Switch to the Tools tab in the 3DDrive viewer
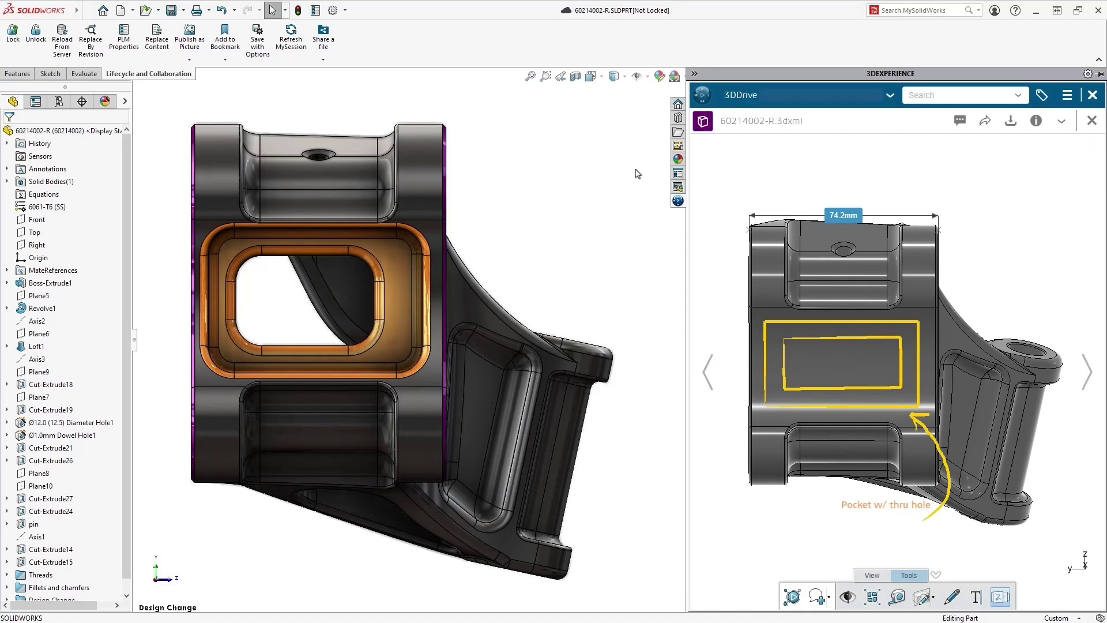This screenshot has height=623, width=1107. point(908,575)
